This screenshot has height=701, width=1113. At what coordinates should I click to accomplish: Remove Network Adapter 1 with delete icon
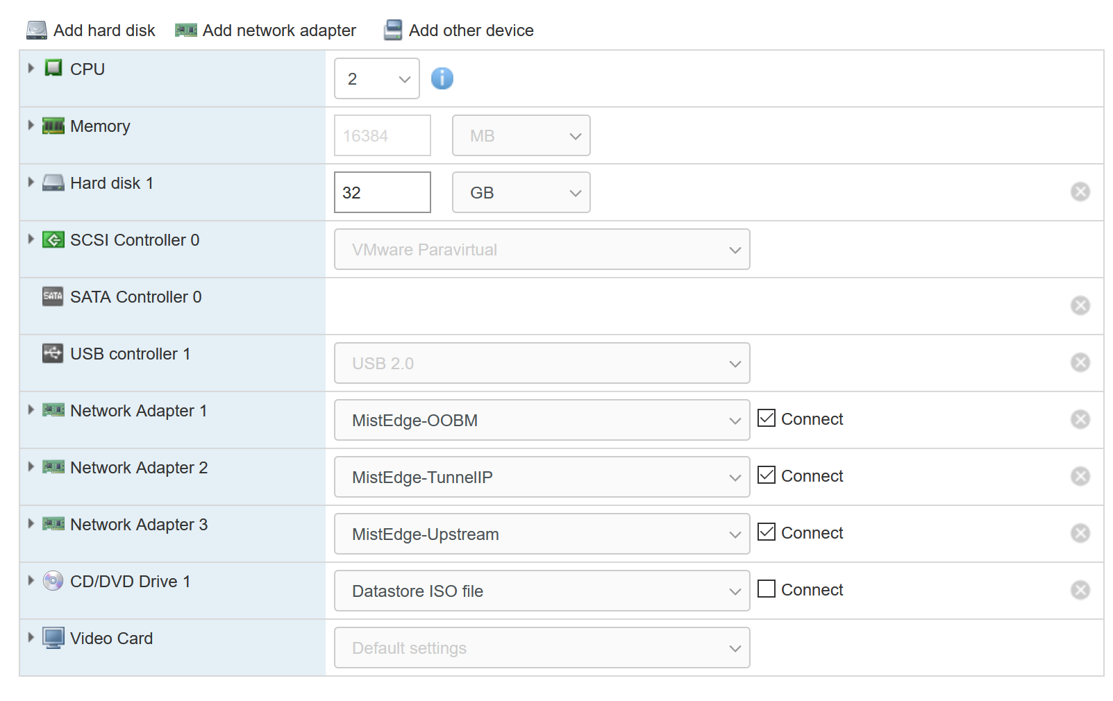1080,419
